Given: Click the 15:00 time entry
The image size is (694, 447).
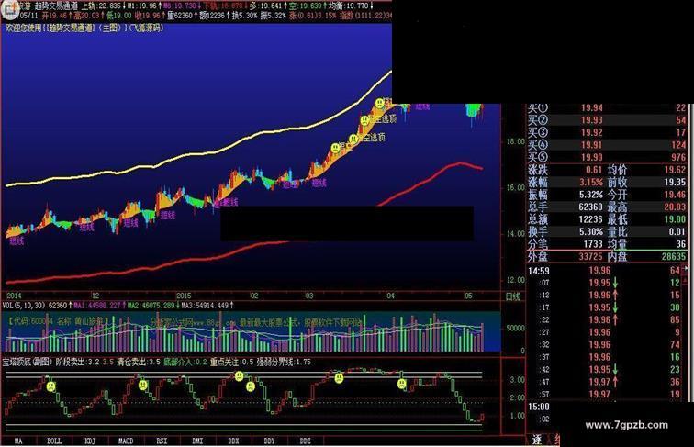Looking at the screenshot, I should tap(539, 407).
